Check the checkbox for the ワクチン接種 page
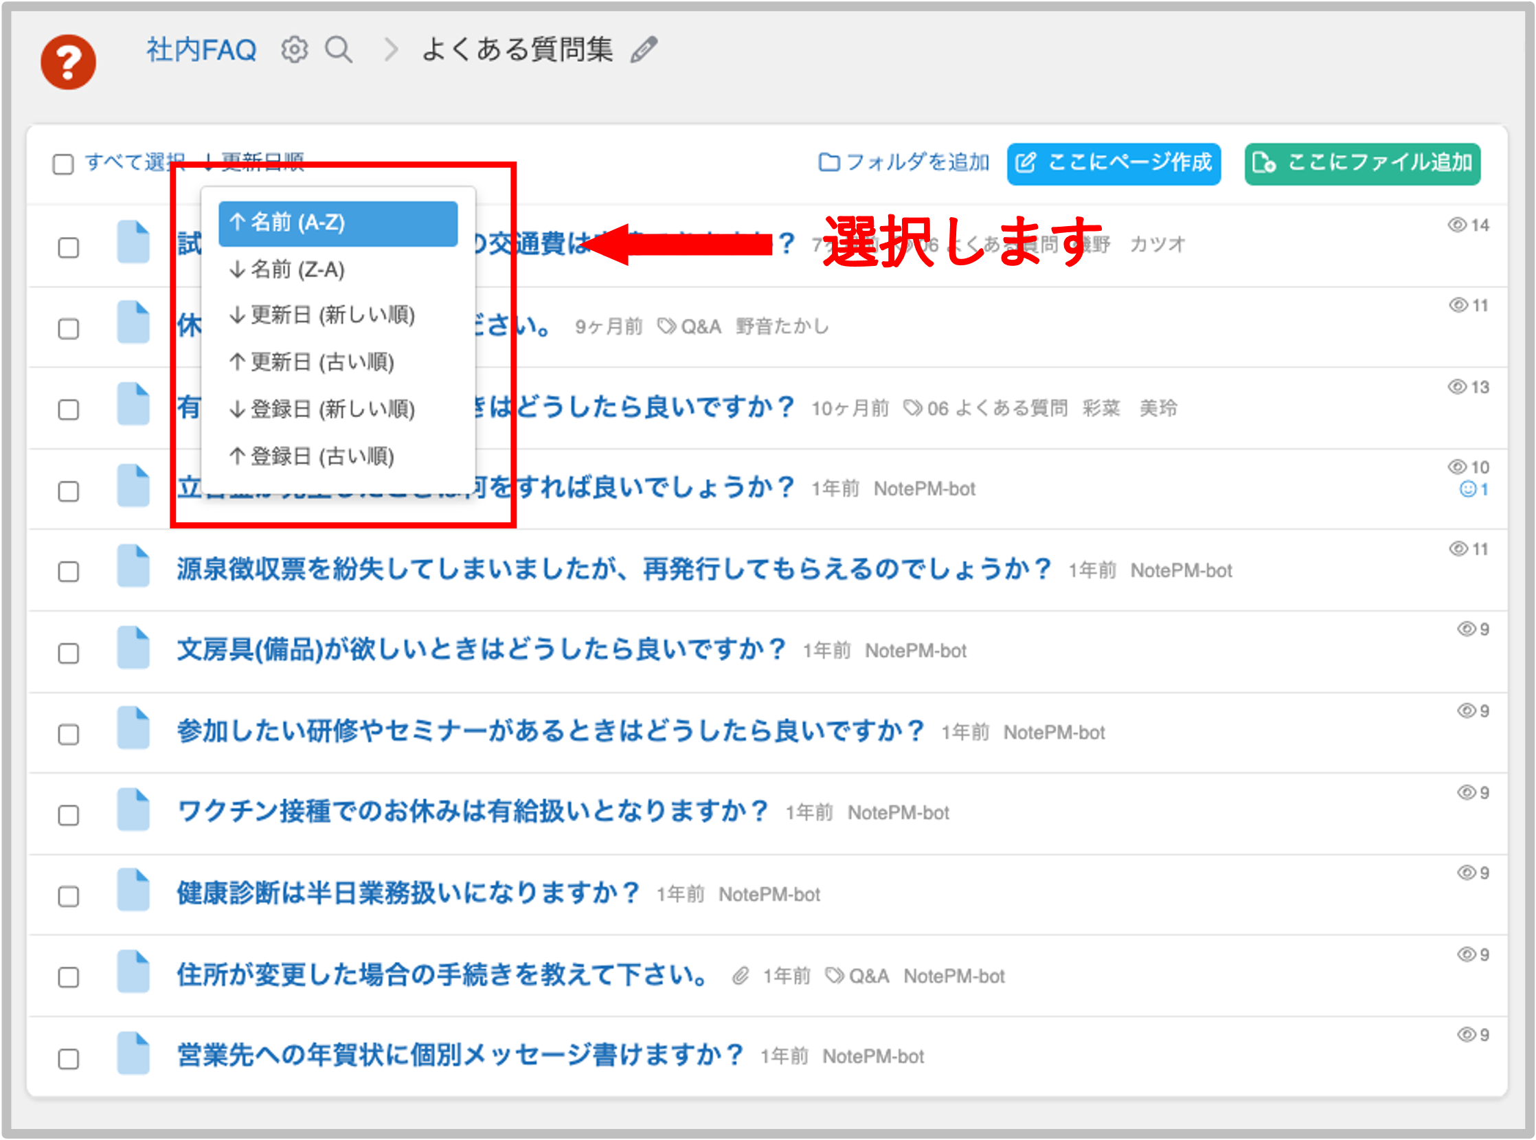Viewport: 1536px width, 1140px height. coord(68,815)
